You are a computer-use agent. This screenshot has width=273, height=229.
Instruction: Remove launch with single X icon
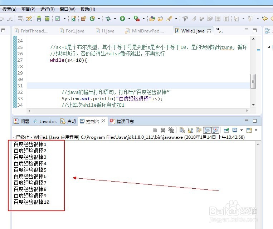[x=163, y=130]
